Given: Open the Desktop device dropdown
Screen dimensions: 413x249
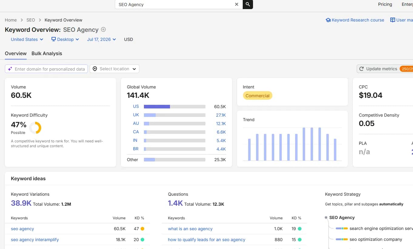Looking at the screenshot, I should pyautogui.click(x=65, y=39).
